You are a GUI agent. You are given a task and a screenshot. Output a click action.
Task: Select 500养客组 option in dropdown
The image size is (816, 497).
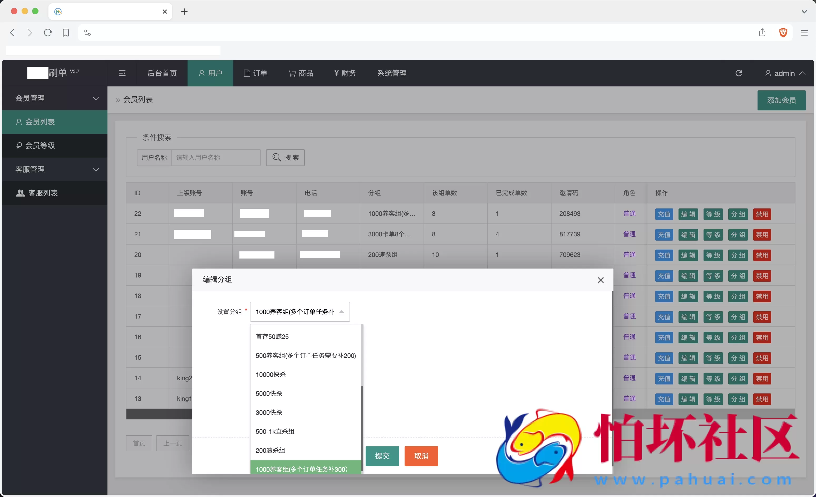[305, 355]
